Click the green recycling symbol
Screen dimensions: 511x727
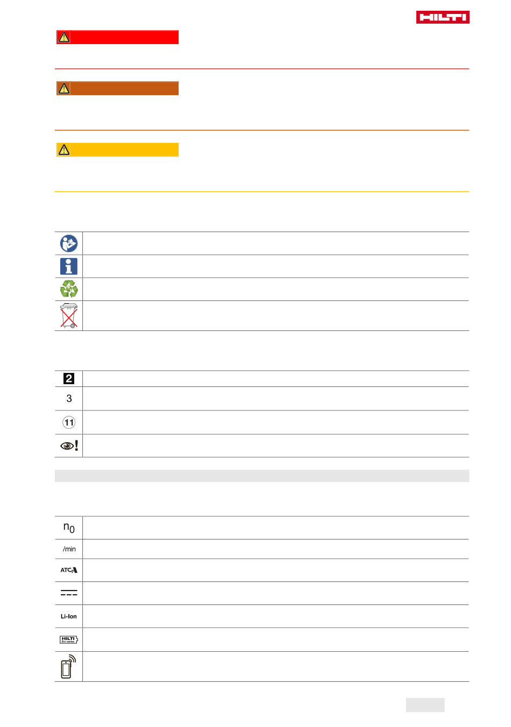tap(69, 289)
